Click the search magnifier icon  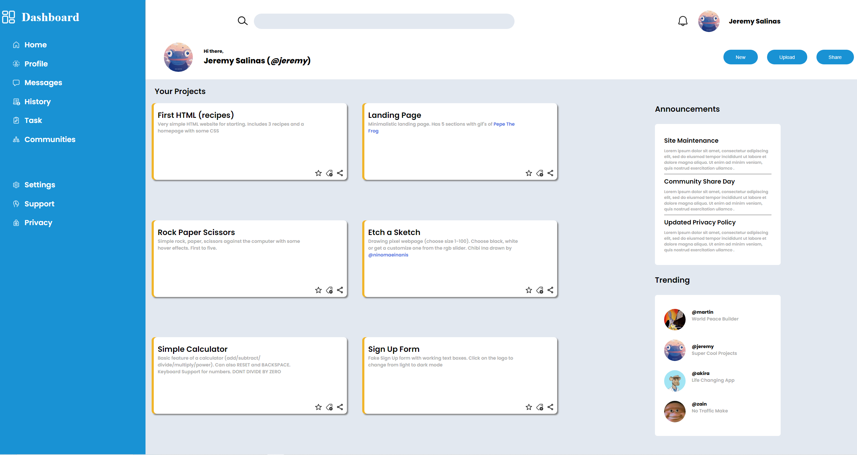pyautogui.click(x=243, y=20)
